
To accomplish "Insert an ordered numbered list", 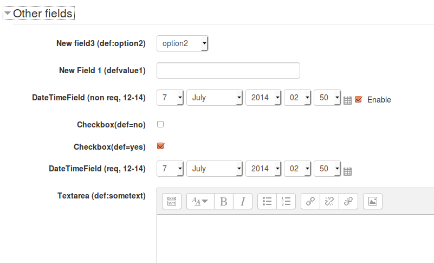I will click(286, 201).
